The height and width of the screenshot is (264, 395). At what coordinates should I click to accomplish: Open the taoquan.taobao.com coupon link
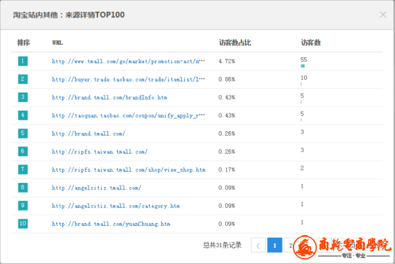point(128,116)
